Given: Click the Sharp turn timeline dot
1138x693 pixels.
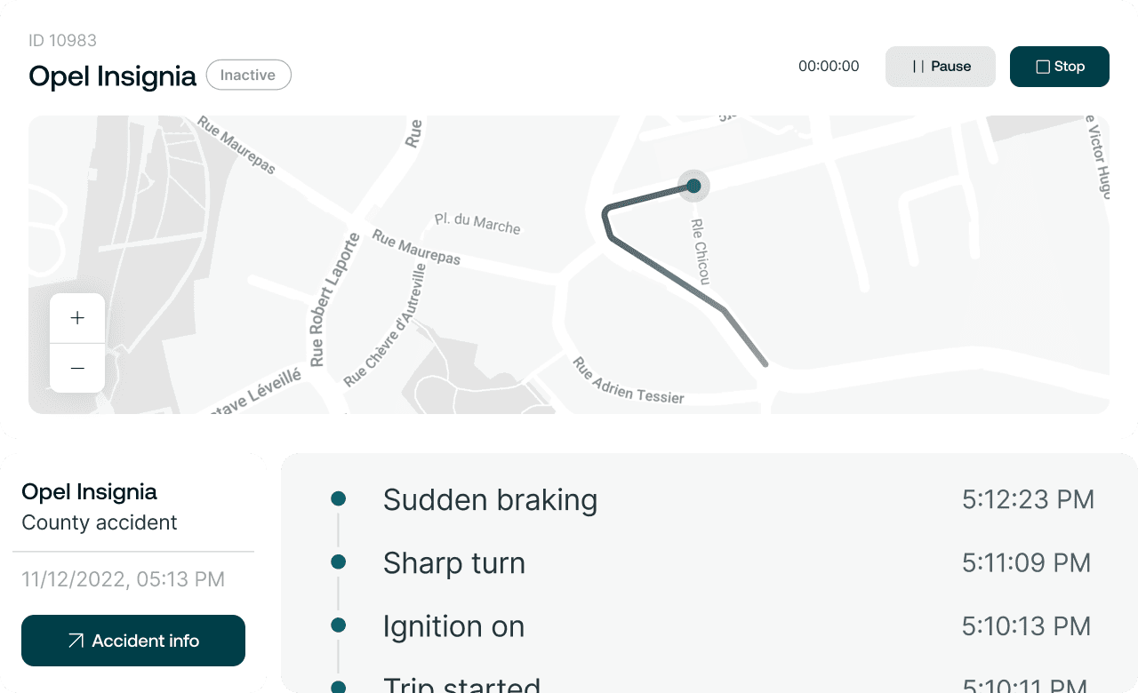Looking at the screenshot, I should (x=338, y=562).
